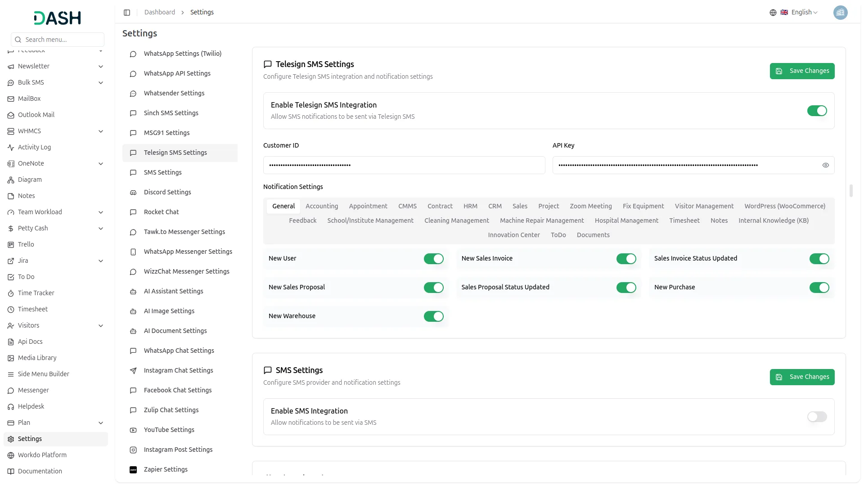The image size is (864, 486).
Task: Click the Timesheet clock icon
Action: pyautogui.click(x=11, y=310)
